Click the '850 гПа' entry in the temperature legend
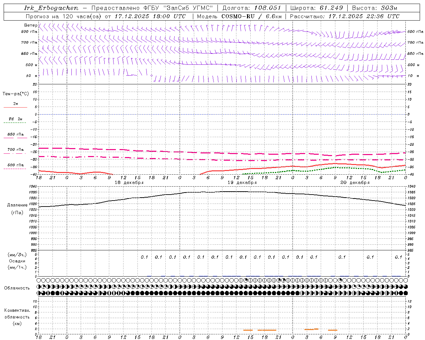This screenshot has height=340, width=425. click(x=16, y=134)
